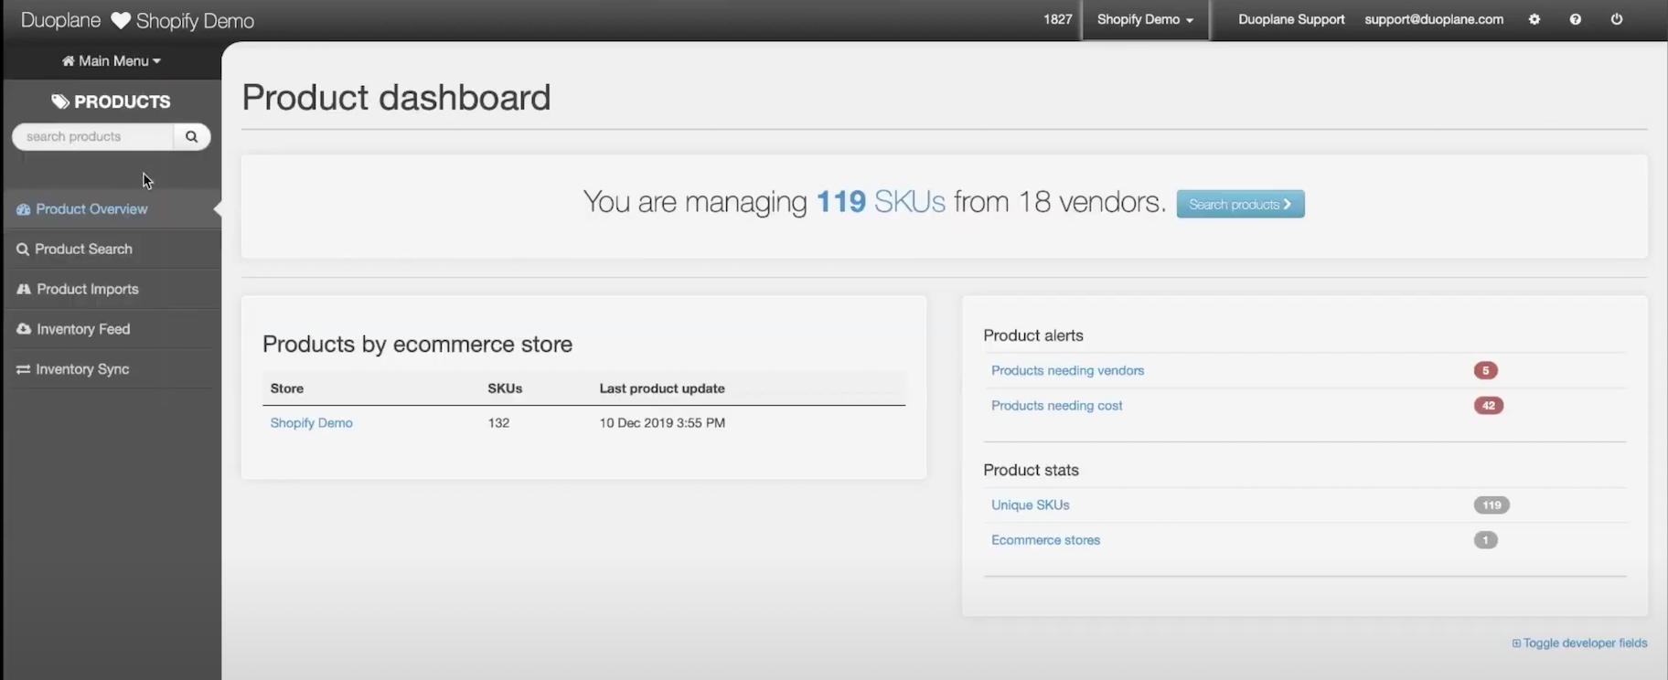Click the power logout icon

[1616, 19]
